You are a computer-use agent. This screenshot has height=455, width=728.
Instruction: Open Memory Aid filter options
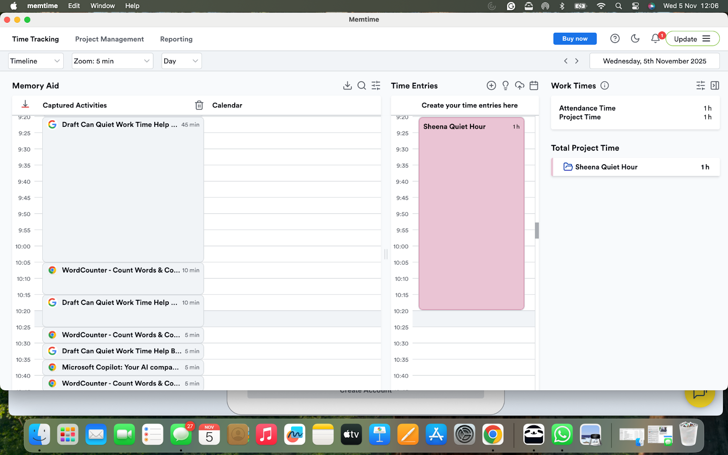pos(375,85)
